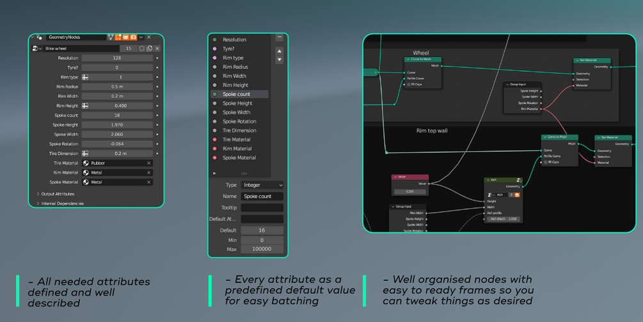Click the empty Tooltip field
643x322 pixels.
[262, 207]
